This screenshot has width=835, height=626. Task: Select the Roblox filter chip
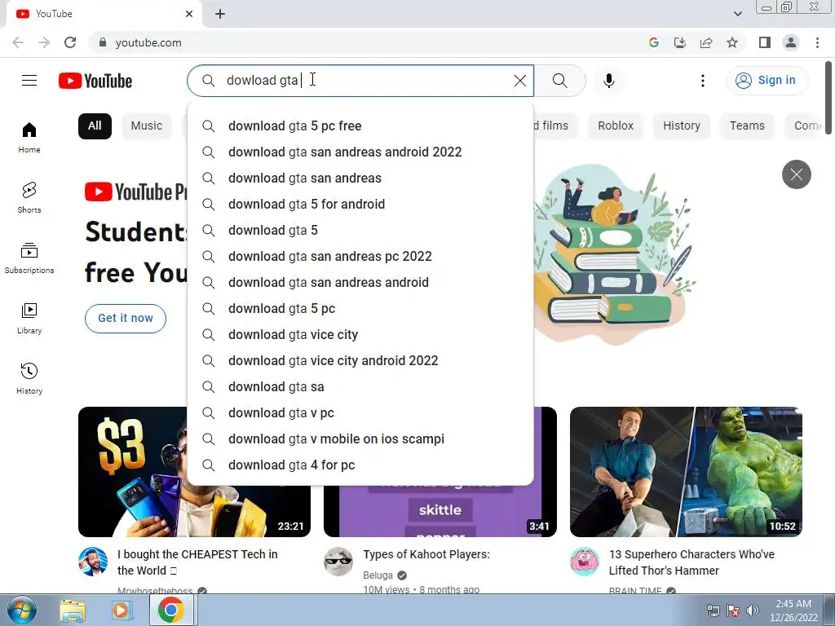[x=616, y=126]
